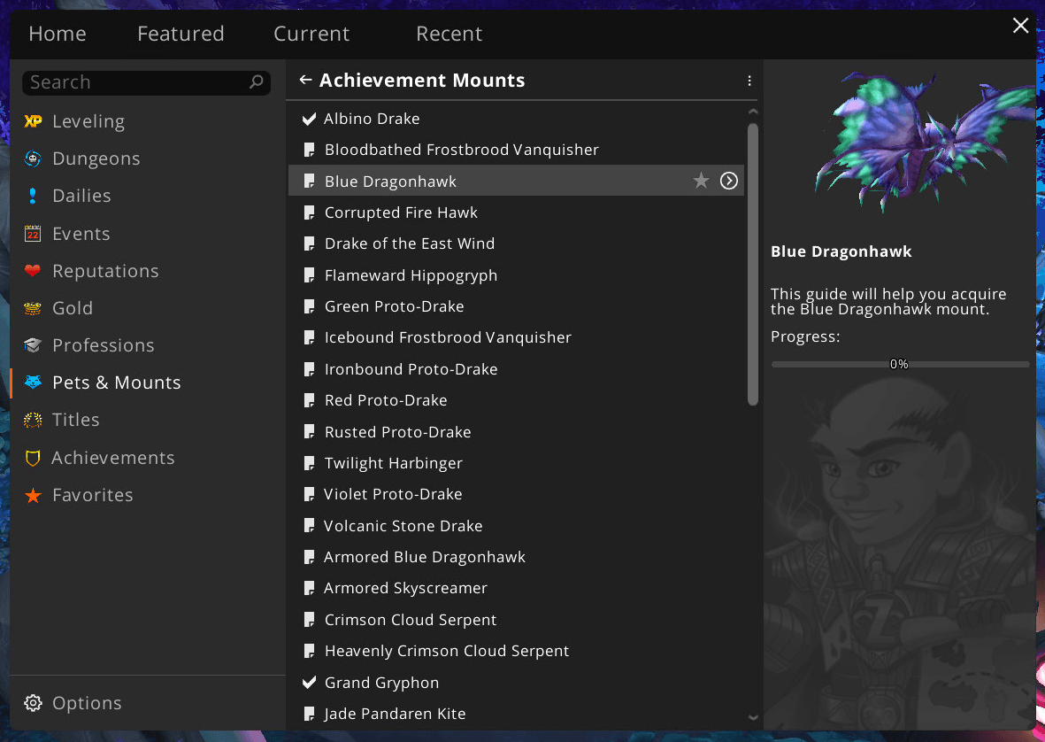Click the Events calendar icon
This screenshot has width=1045, height=742.
(33, 234)
